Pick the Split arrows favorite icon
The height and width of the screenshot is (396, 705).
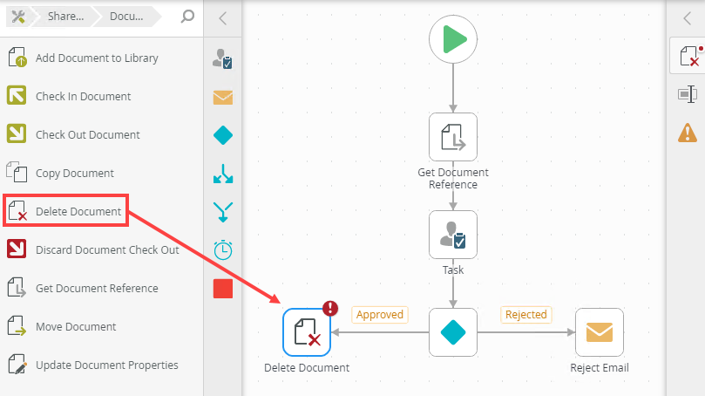tap(222, 174)
